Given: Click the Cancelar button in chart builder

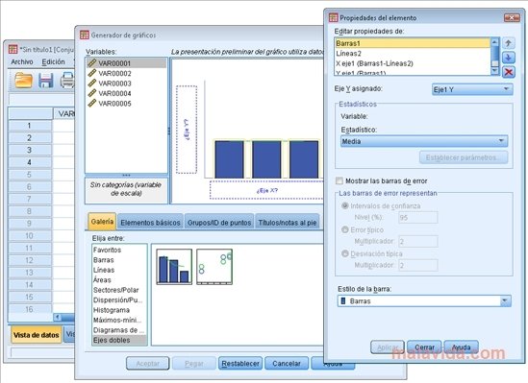Looking at the screenshot, I should pos(287,364).
